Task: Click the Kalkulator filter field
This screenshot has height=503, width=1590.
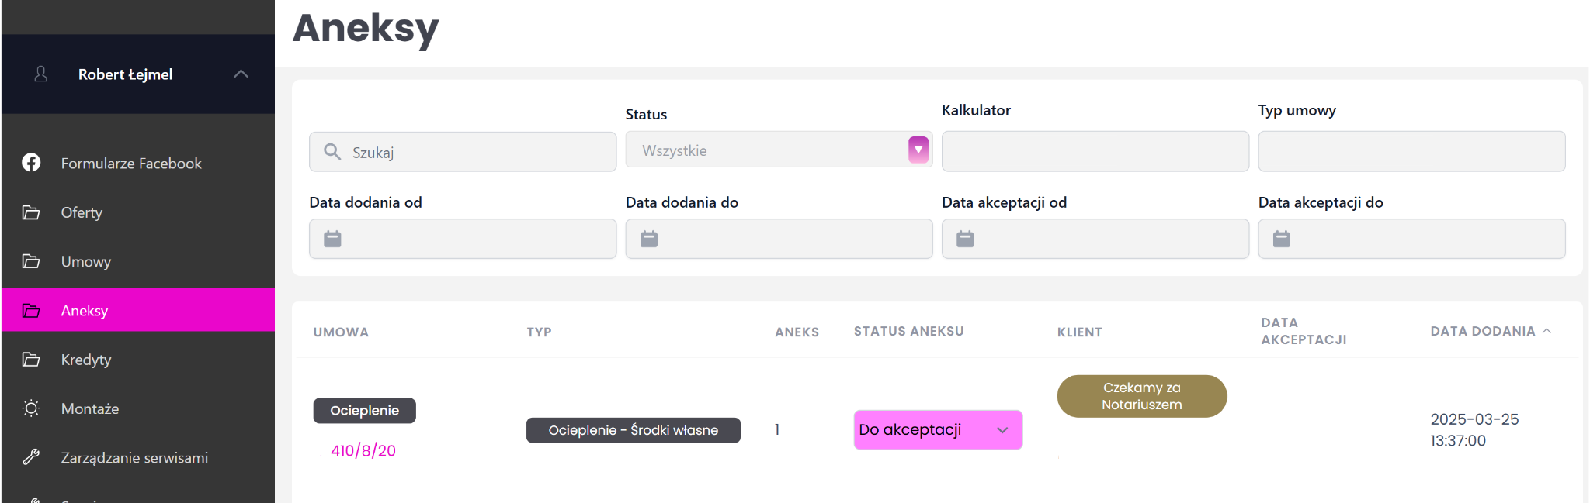Action: coord(1095,151)
